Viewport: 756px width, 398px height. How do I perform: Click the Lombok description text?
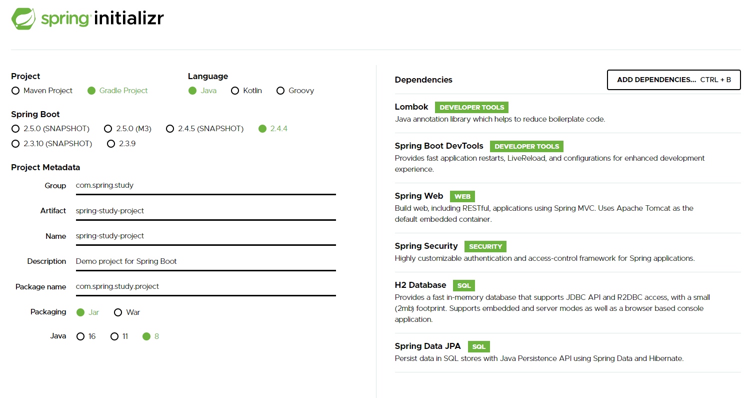[x=500, y=119]
